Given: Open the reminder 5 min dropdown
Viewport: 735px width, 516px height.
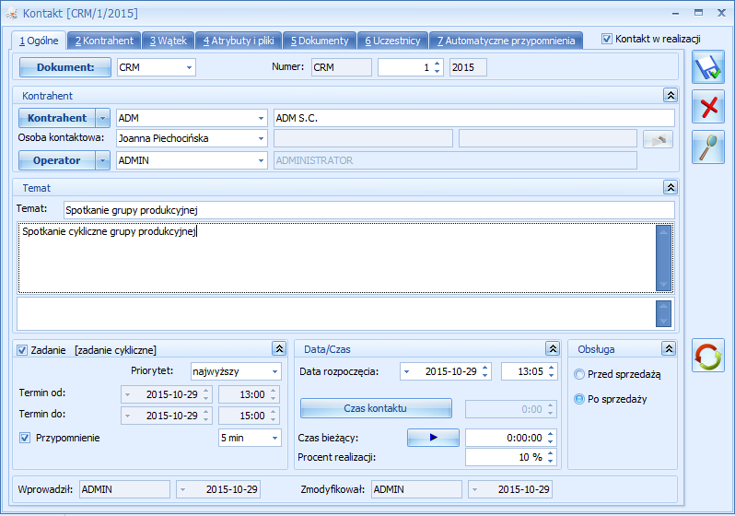Looking at the screenshot, I should pyautogui.click(x=274, y=438).
